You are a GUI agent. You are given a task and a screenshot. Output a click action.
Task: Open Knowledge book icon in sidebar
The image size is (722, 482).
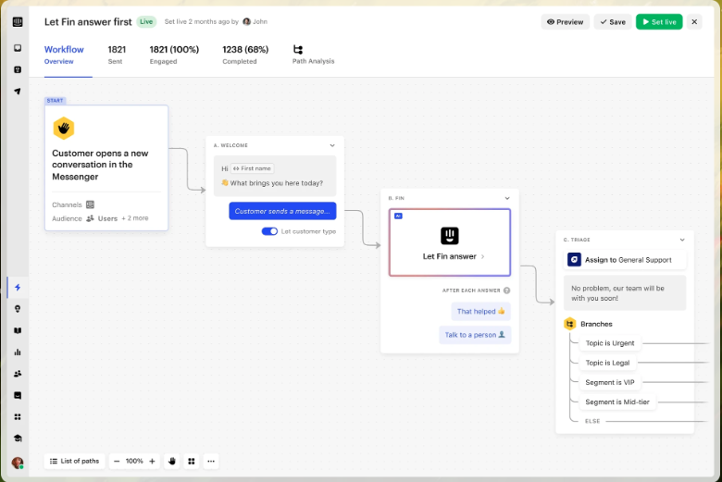17,330
